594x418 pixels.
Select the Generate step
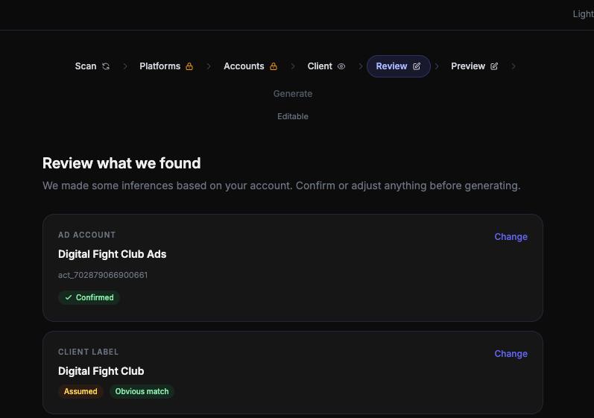(x=293, y=94)
